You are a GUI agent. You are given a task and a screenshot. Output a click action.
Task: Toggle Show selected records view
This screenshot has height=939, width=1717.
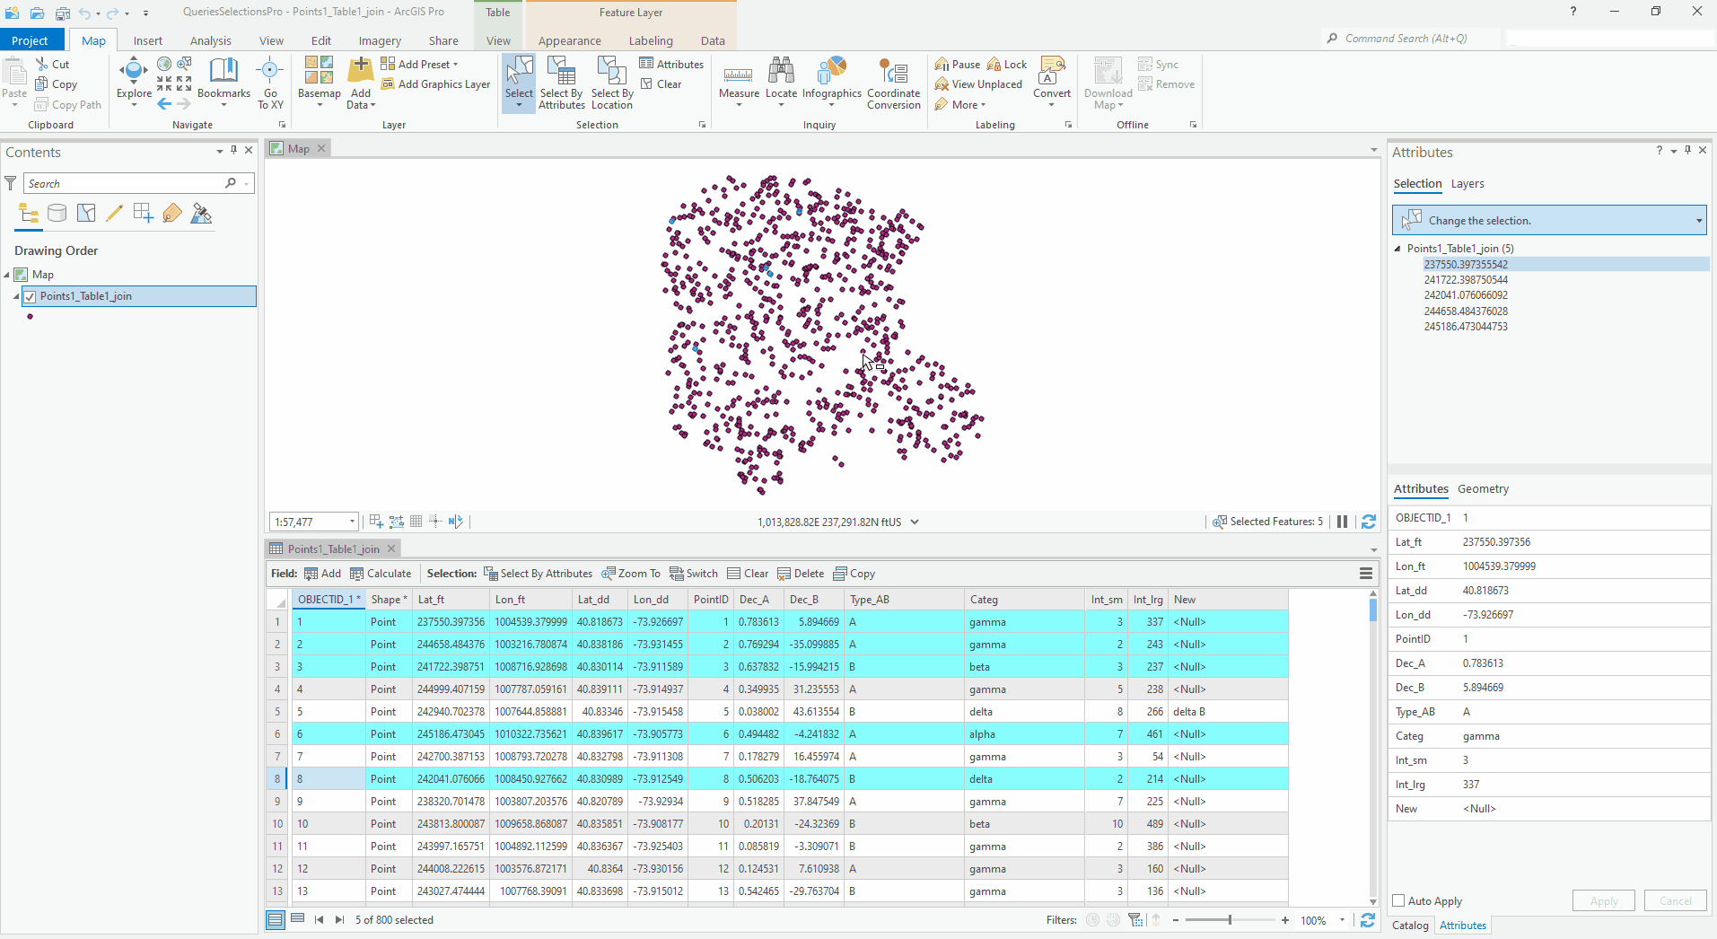[x=297, y=919]
